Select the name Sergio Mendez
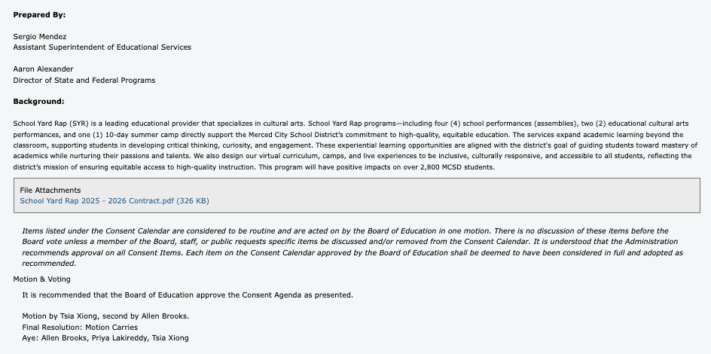This screenshot has height=354, width=711. tap(40, 36)
